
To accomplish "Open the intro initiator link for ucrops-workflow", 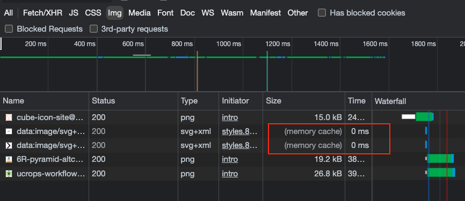I will click(x=230, y=174).
